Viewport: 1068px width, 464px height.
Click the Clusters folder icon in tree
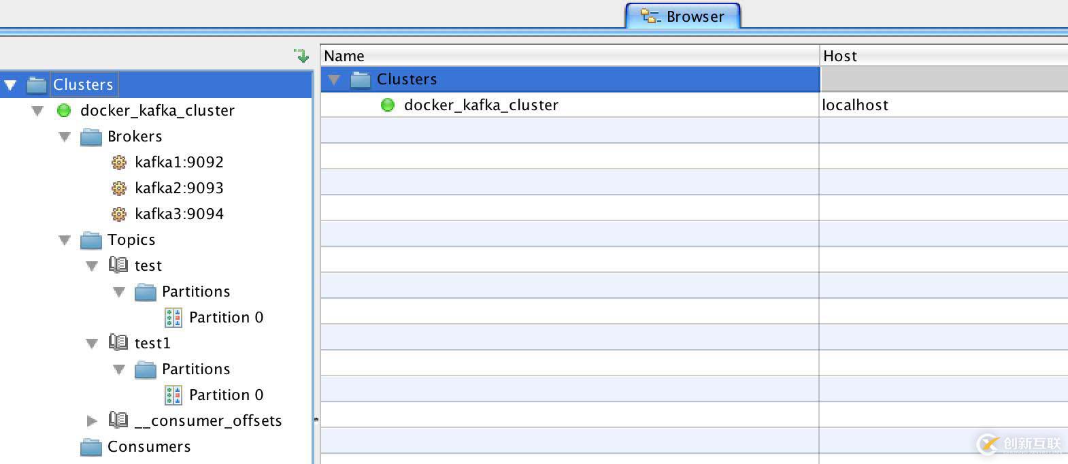[x=37, y=85]
